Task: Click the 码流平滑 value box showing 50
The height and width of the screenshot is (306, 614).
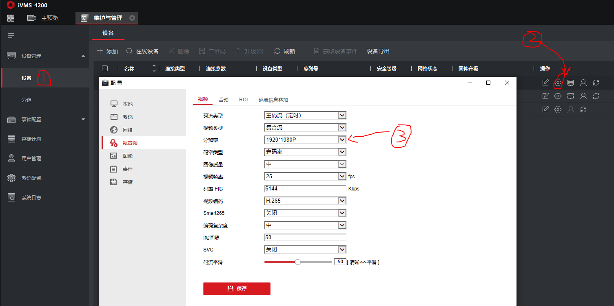Action: tap(340, 262)
